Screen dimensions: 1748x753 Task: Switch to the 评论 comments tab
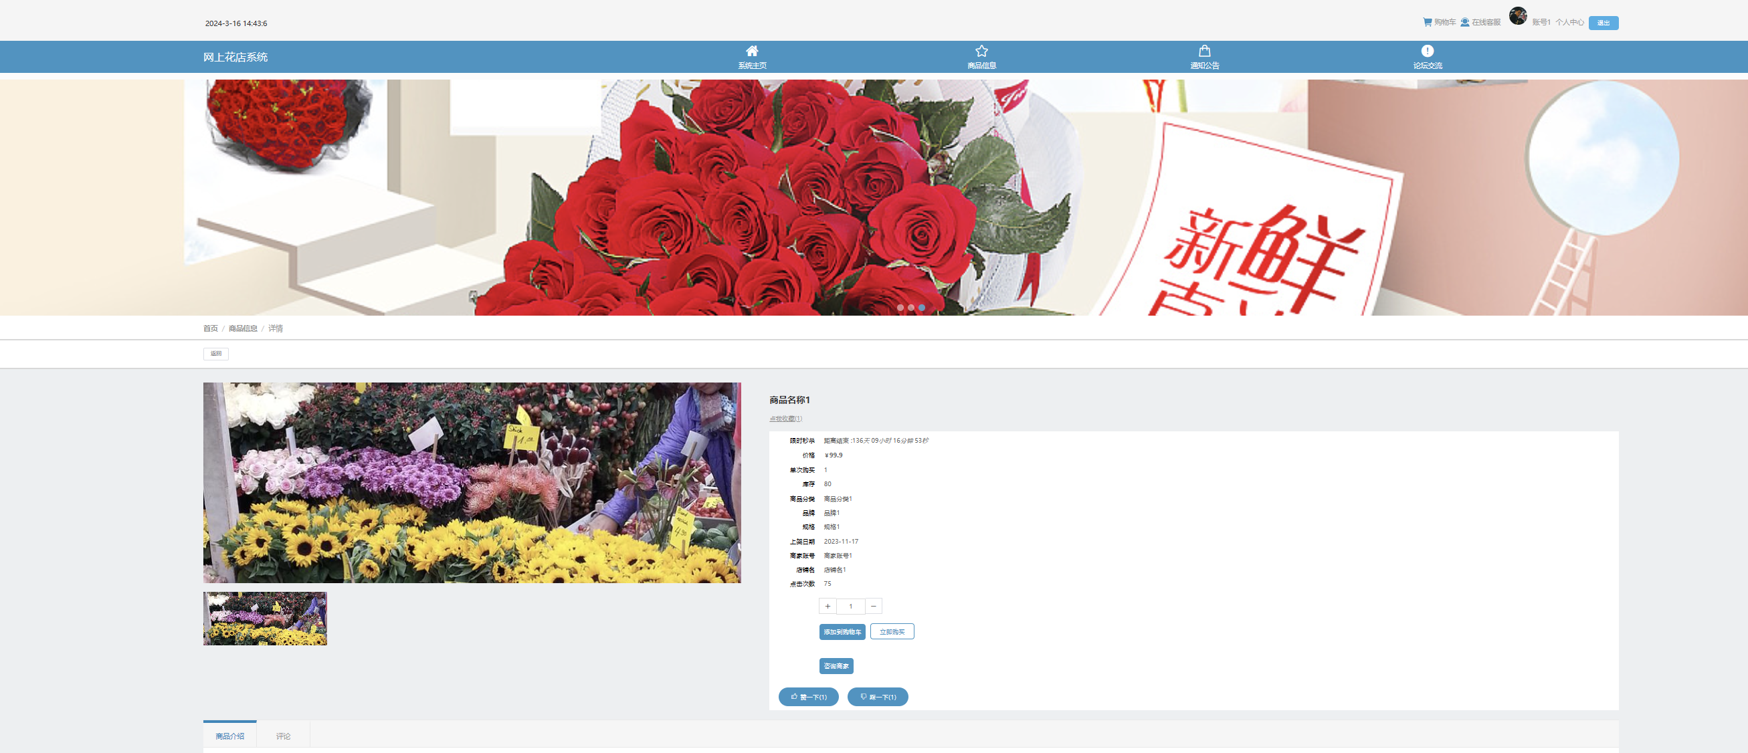283,736
